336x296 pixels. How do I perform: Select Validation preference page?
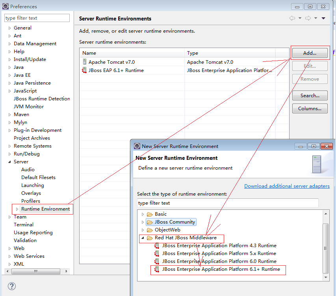pos(25,240)
